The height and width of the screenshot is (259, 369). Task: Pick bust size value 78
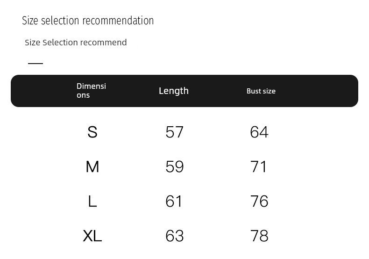tap(259, 236)
